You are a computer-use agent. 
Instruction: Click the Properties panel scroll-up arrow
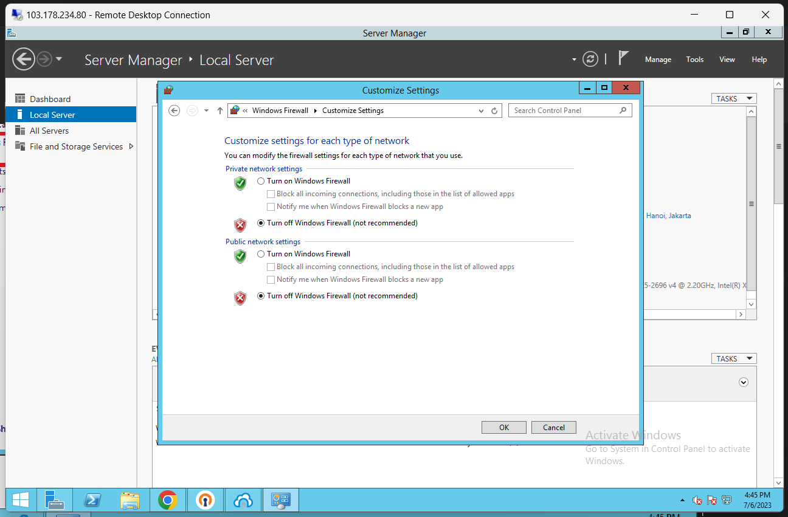pyautogui.click(x=751, y=111)
